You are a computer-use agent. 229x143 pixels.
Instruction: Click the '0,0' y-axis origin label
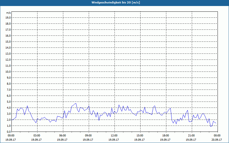click(x=9, y=132)
